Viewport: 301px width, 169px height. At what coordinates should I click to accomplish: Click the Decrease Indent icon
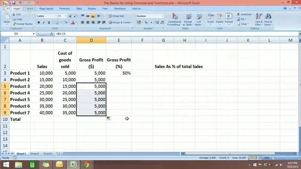pos(99,23)
